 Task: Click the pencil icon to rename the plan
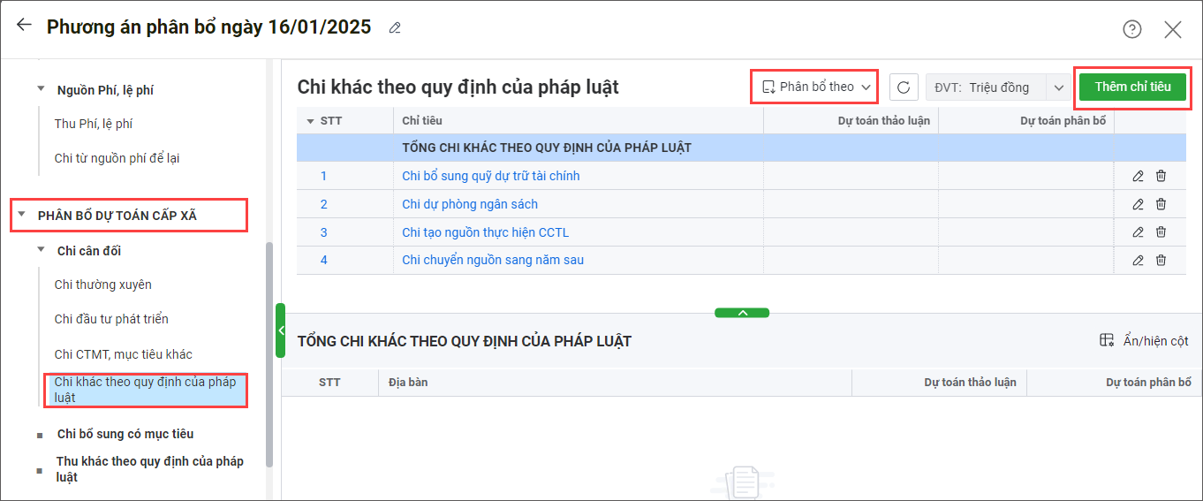click(395, 28)
